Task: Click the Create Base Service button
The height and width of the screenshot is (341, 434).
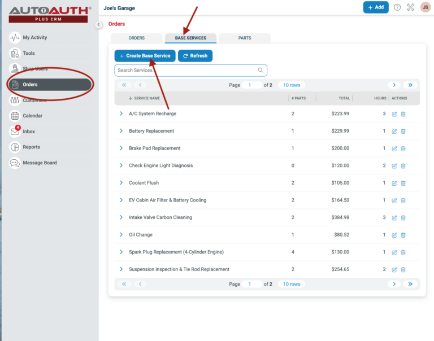Action: (145, 56)
